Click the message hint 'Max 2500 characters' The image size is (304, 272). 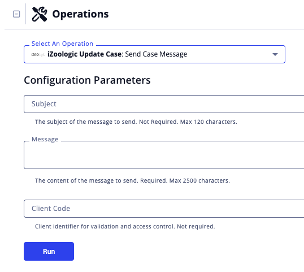(x=199, y=180)
